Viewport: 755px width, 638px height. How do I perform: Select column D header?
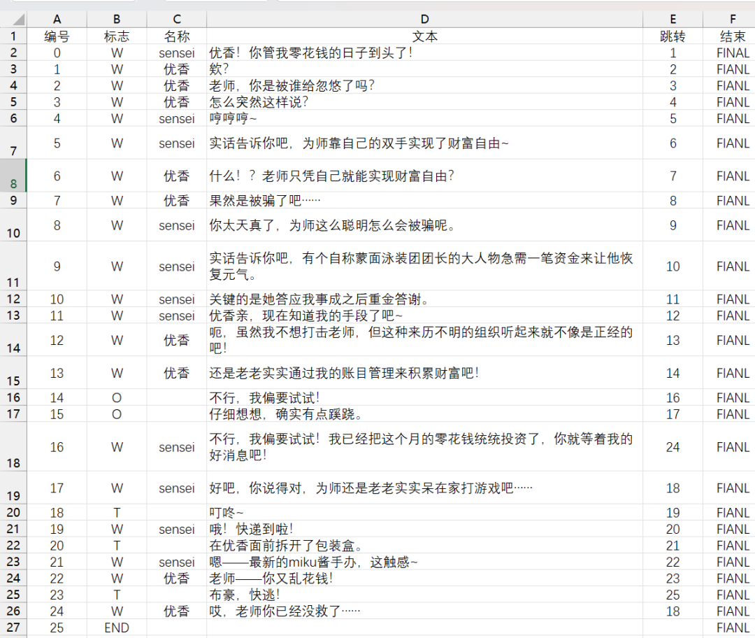coord(425,20)
